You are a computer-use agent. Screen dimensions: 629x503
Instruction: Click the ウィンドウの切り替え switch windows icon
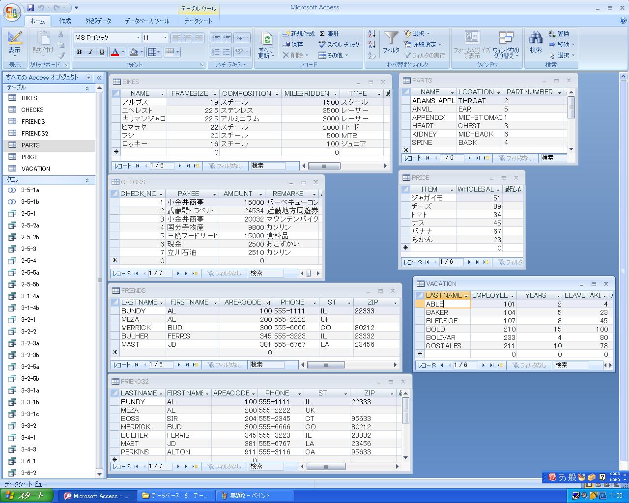[506, 38]
